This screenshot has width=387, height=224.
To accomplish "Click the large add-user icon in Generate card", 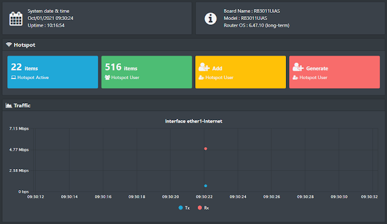I will tap(298, 67).
